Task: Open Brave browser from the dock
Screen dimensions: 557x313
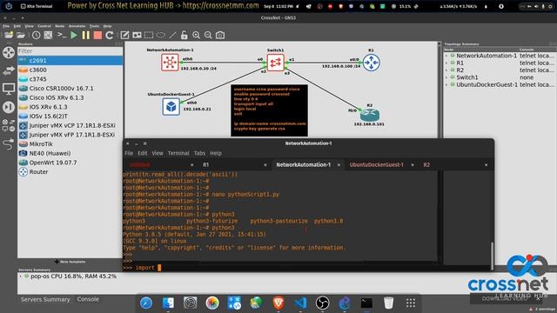Action: pos(278,303)
